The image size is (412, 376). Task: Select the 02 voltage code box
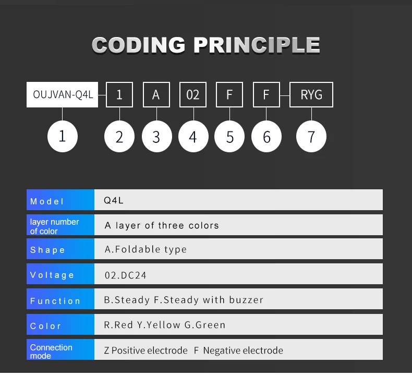193,94
